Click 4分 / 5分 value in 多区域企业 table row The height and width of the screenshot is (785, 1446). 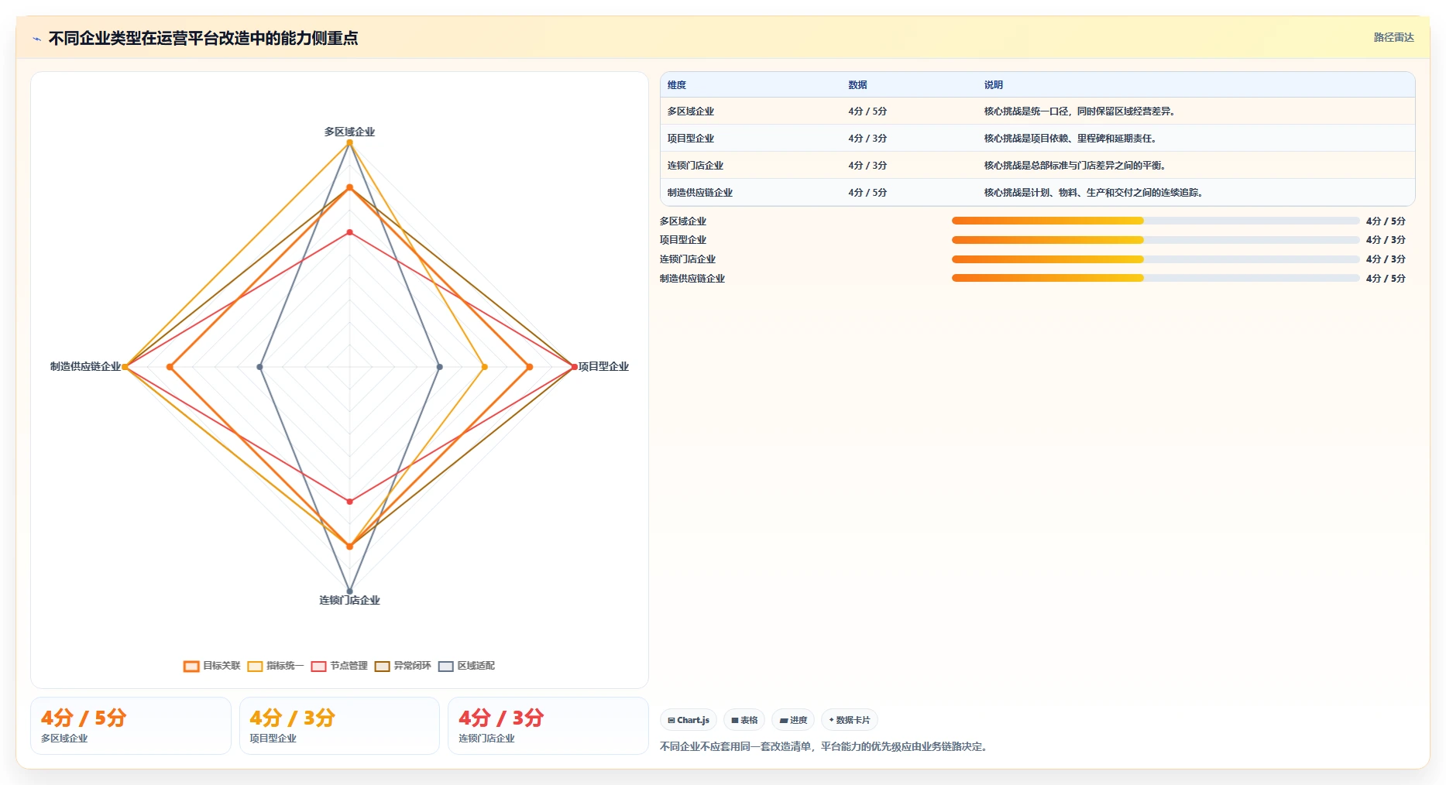click(x=867, y=111)
